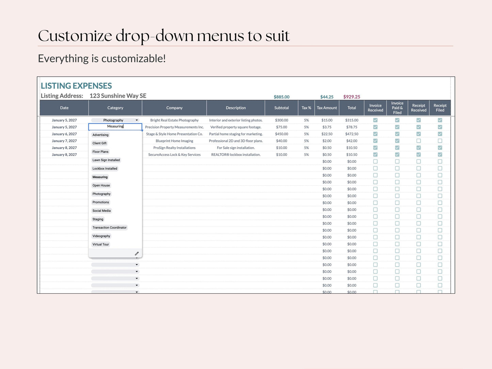Select Bright Real Estate Photography cell
492x369 pixels.
click(x=174, y=120)
